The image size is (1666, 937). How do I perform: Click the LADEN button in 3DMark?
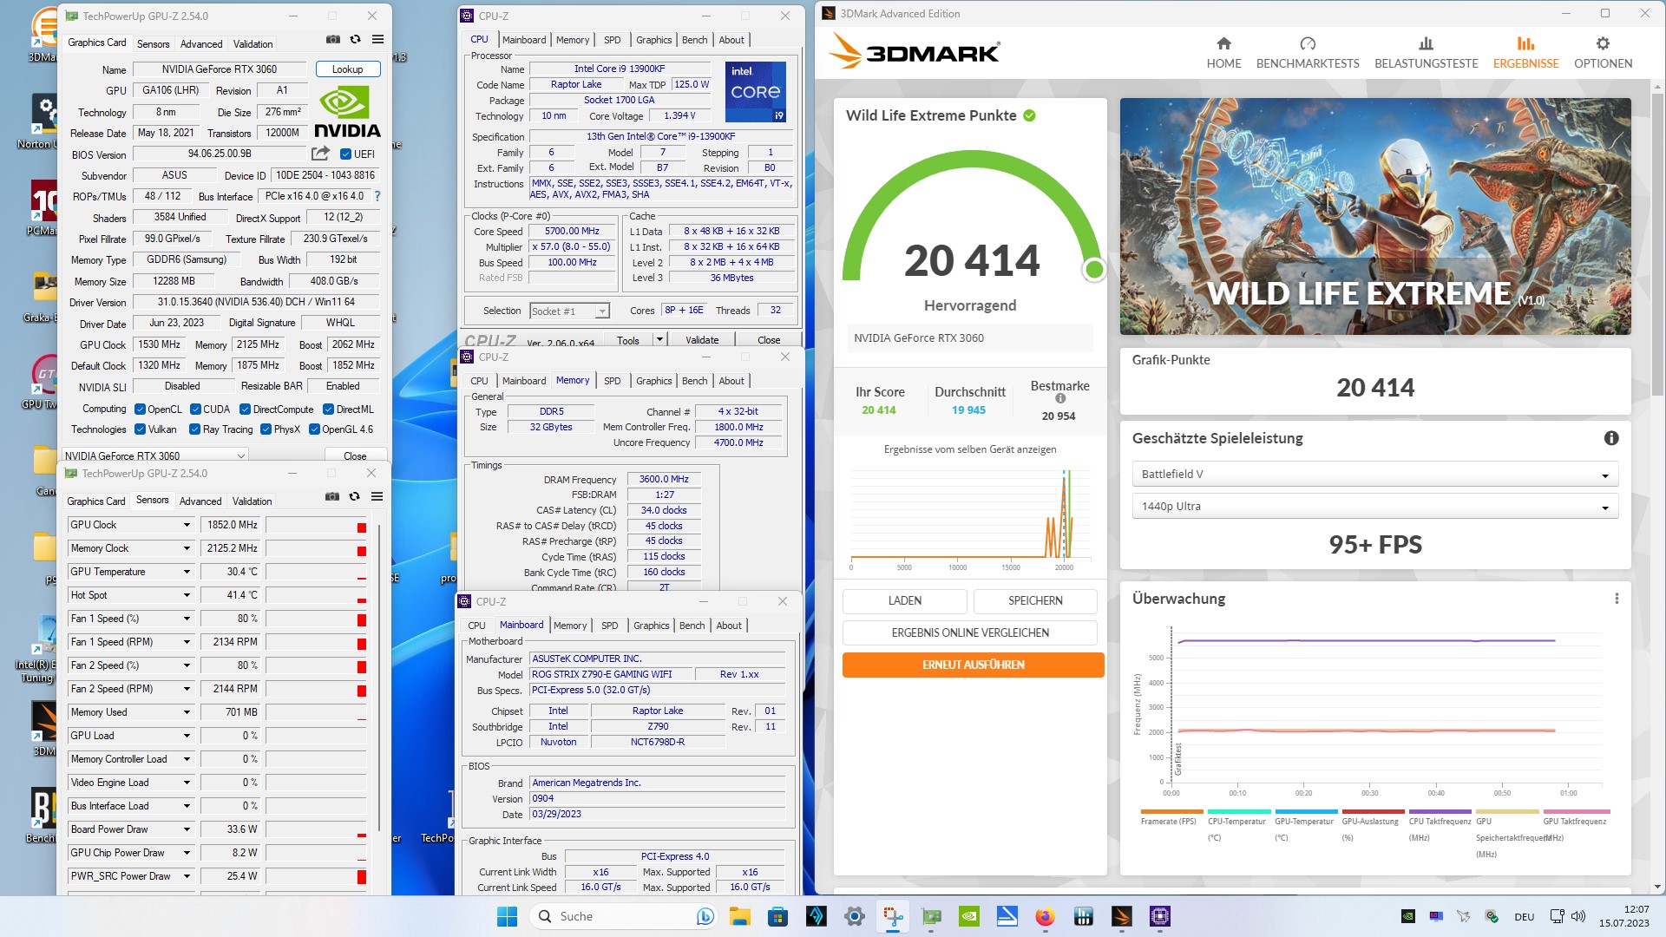pyautogui.click(x=904, y=601)
